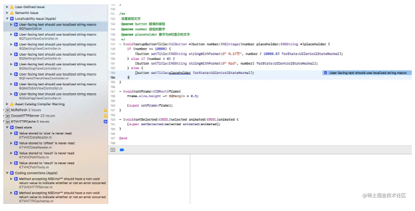Select the BQSubTagViewController.m localized string issue

(x=56, y=96)
